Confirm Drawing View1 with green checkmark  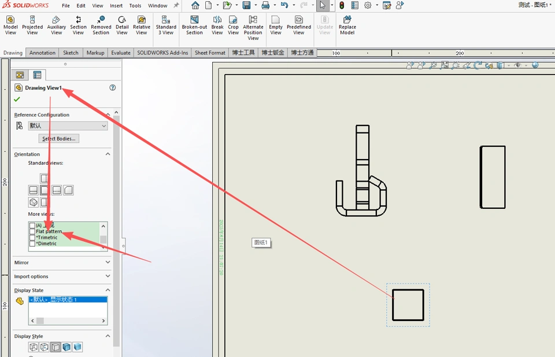pos(17,100)
